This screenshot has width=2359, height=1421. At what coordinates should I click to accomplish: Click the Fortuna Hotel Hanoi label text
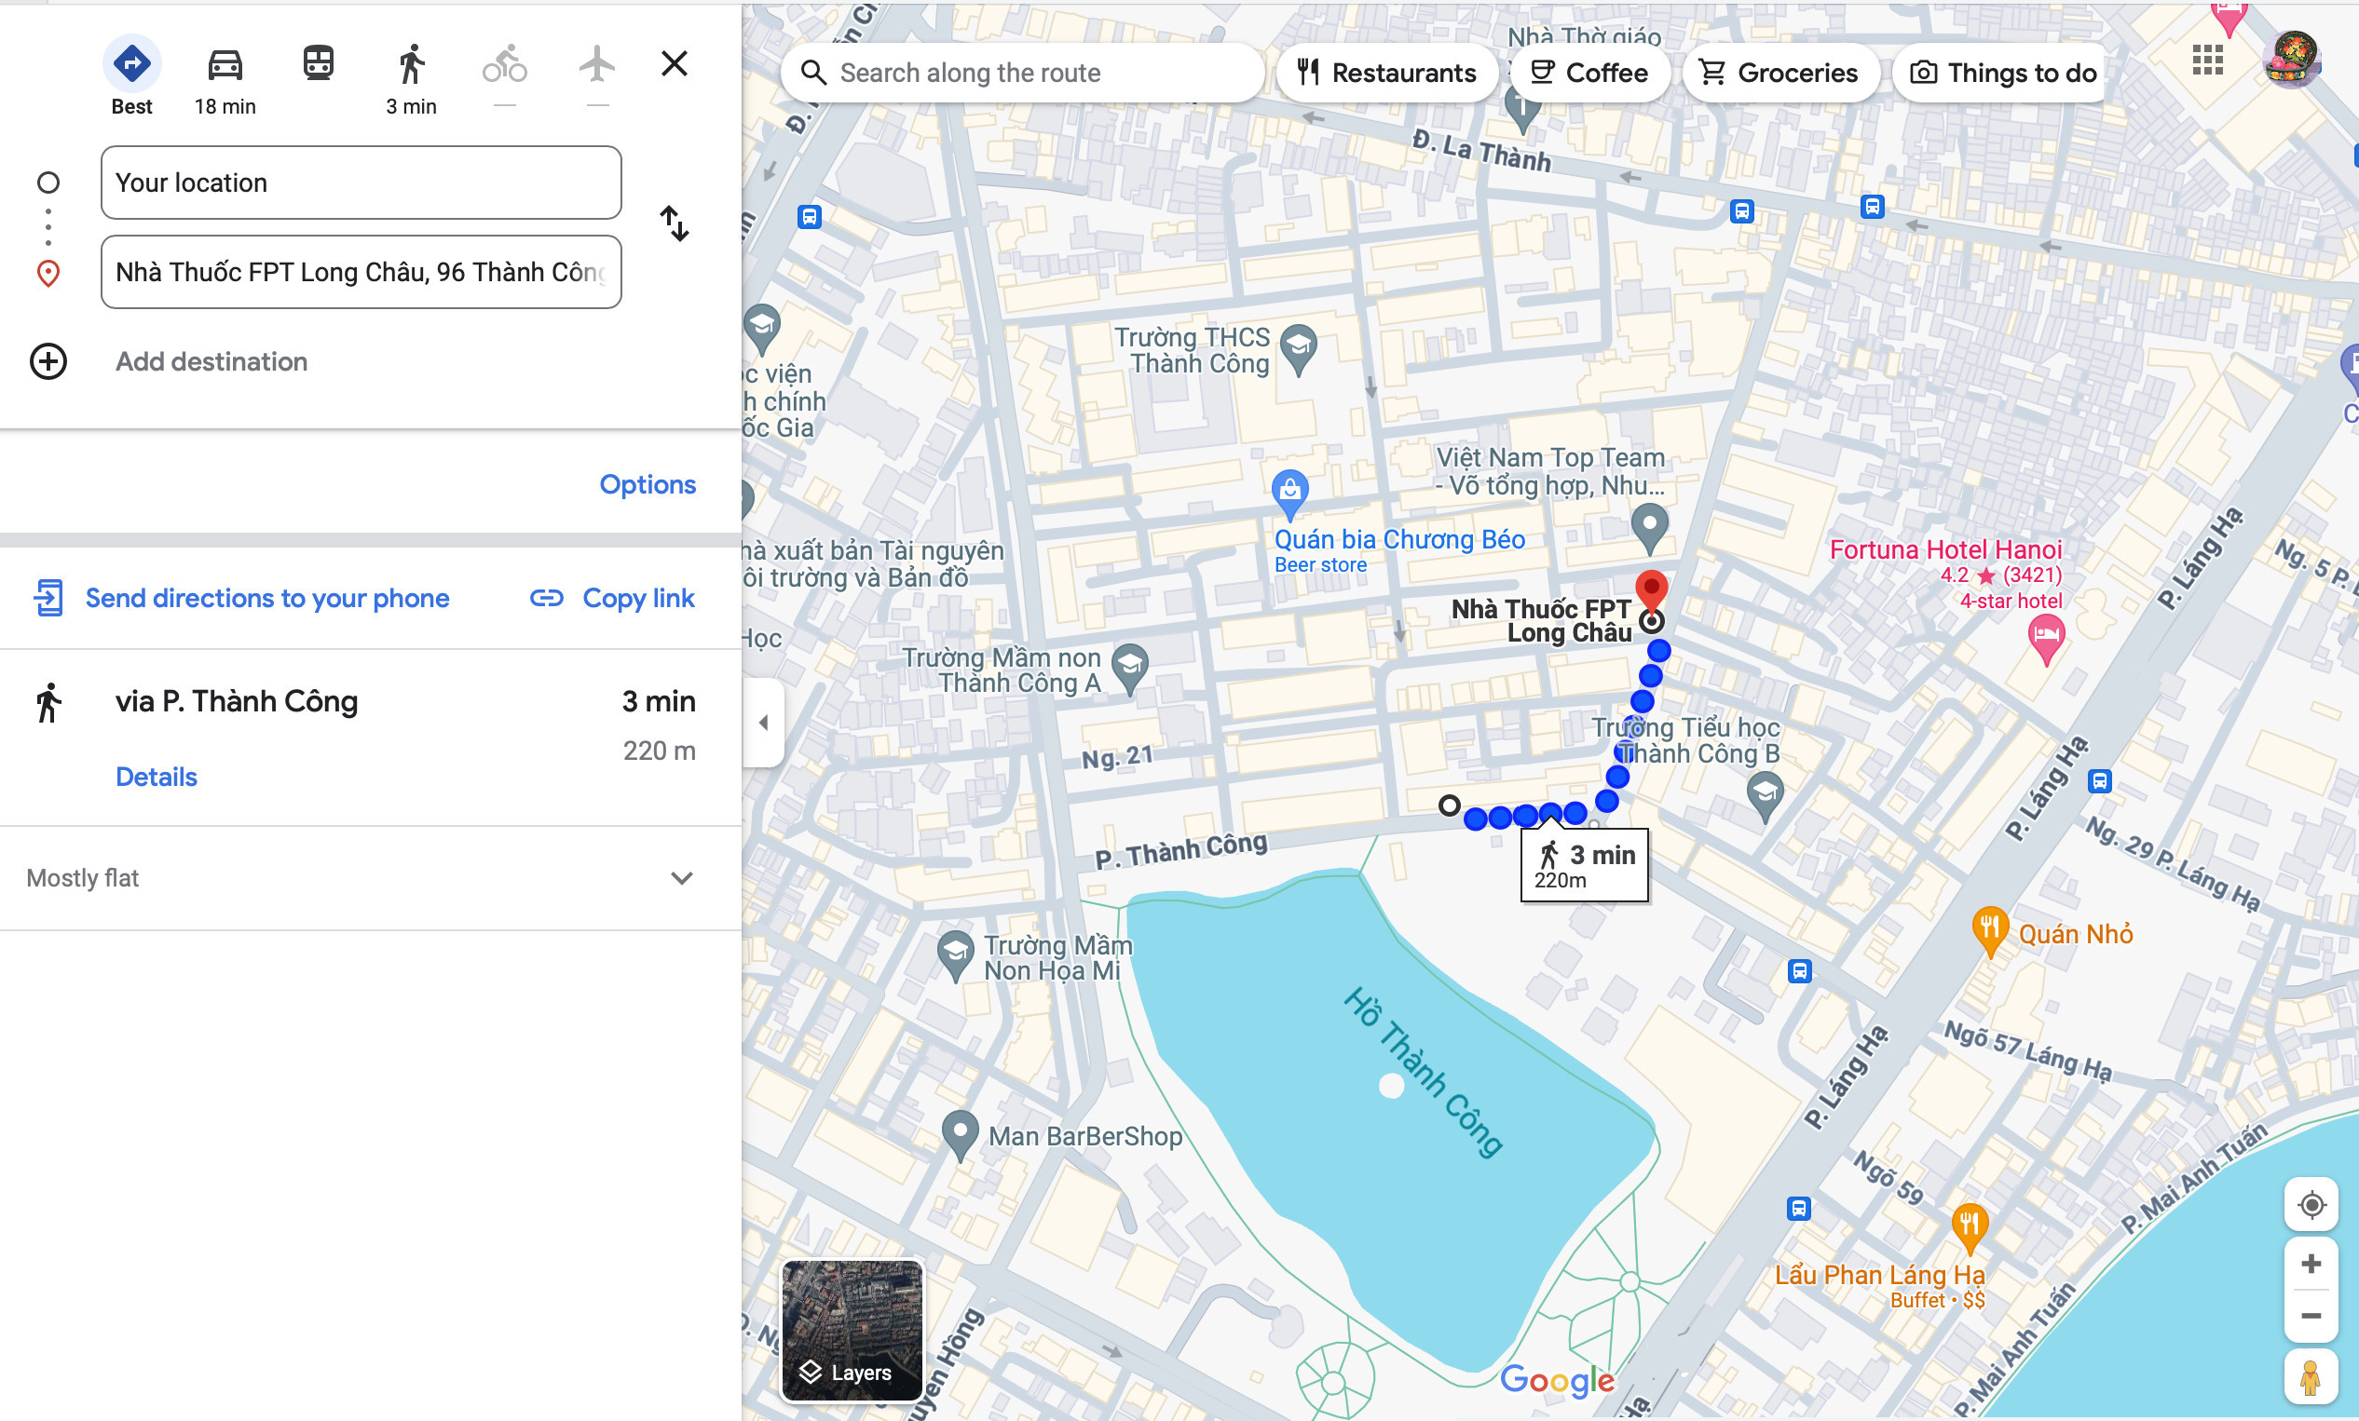[1945, 549]
